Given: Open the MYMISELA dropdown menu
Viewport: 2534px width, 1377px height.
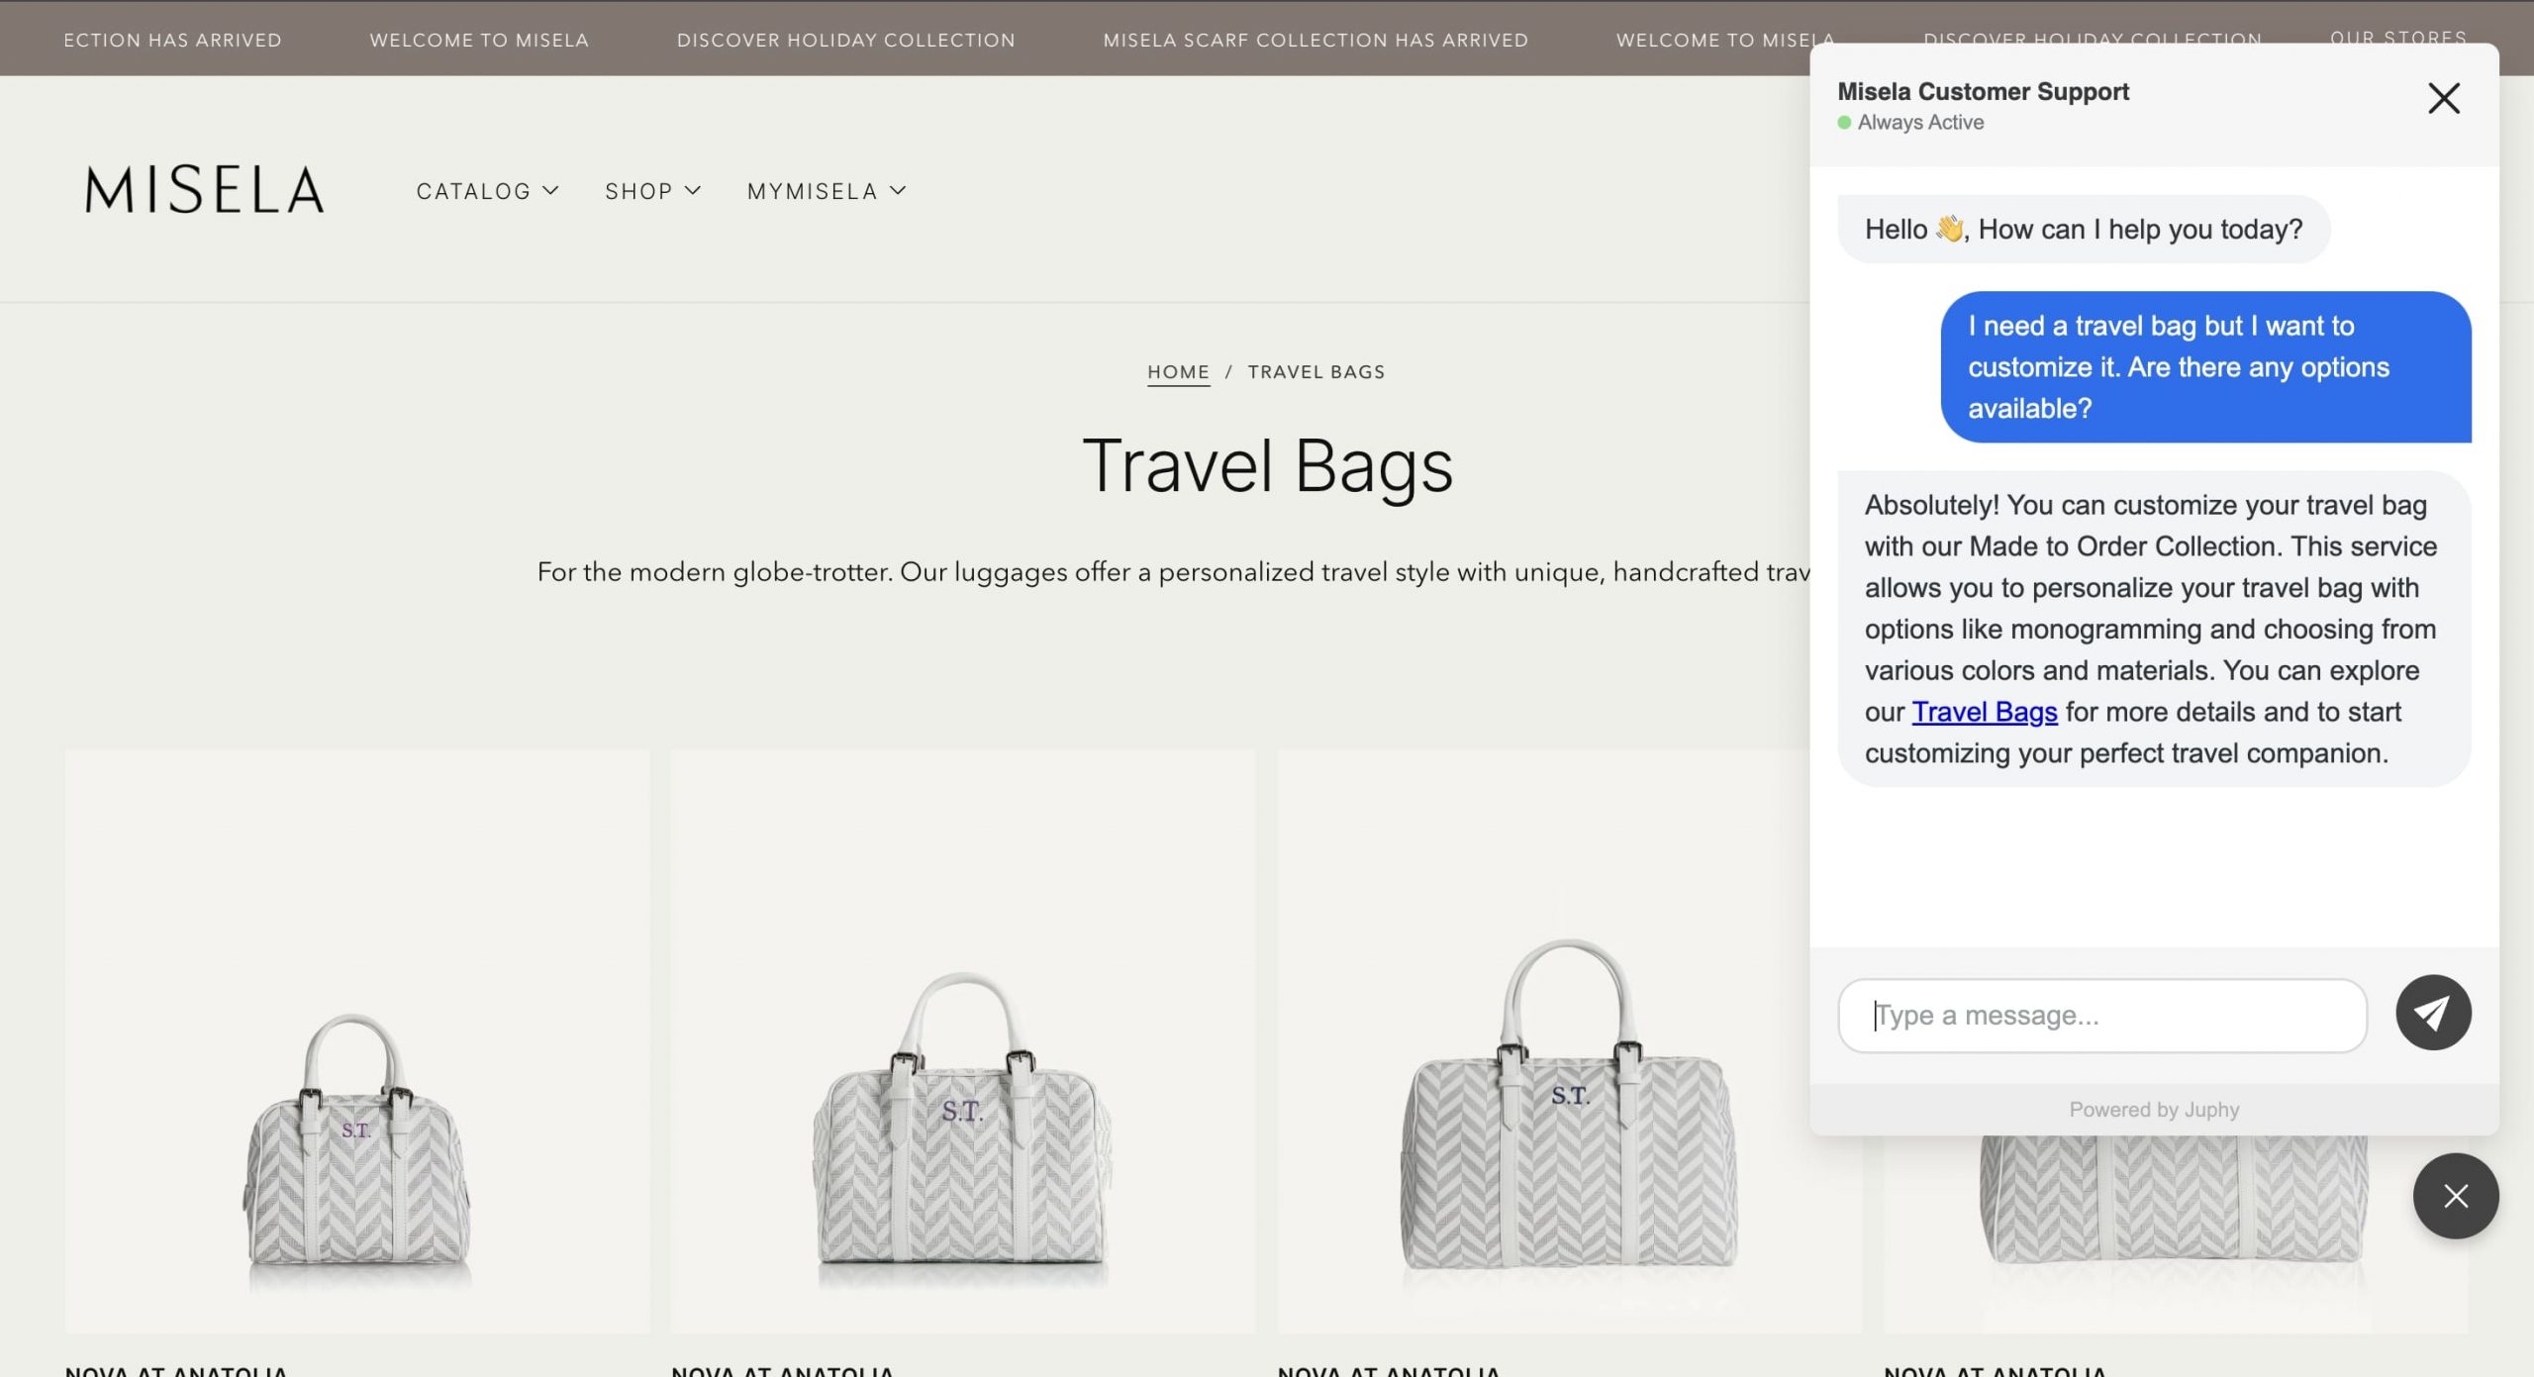Looking at the screenshot, I should [827, 191].
